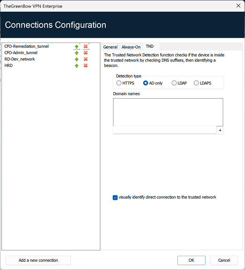Move HRD connection up with green arrow
This screenshot has width=245, height=270.
coord(77,66)
